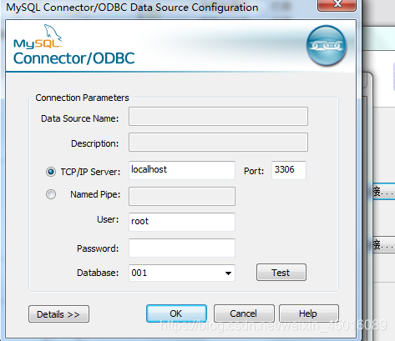Screen dimensions: 395x341
Task: Click the TCP/IP Server localhost field
Action: coord(182,170)
